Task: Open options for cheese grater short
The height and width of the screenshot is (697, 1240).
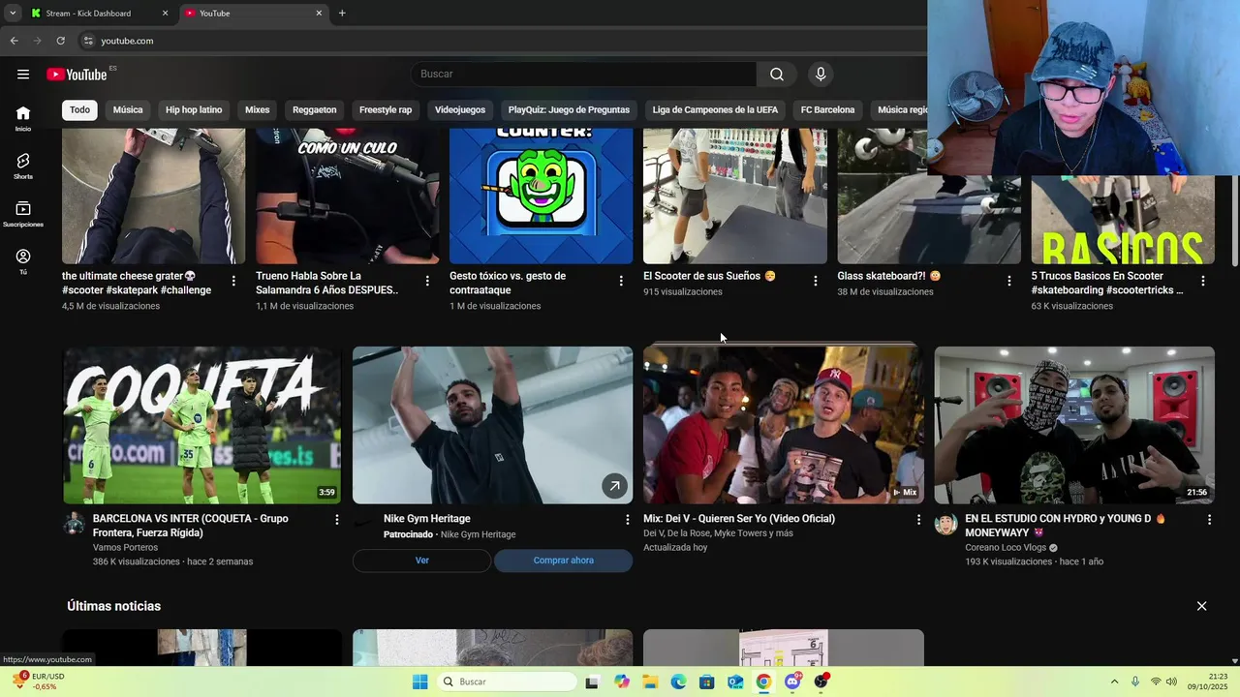Action: pos(233,281)
